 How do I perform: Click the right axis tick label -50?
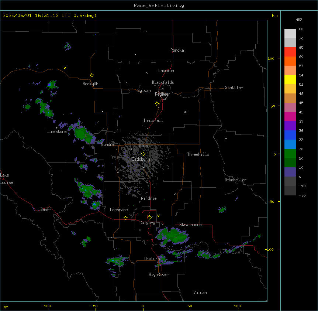[x=271, y=202]
